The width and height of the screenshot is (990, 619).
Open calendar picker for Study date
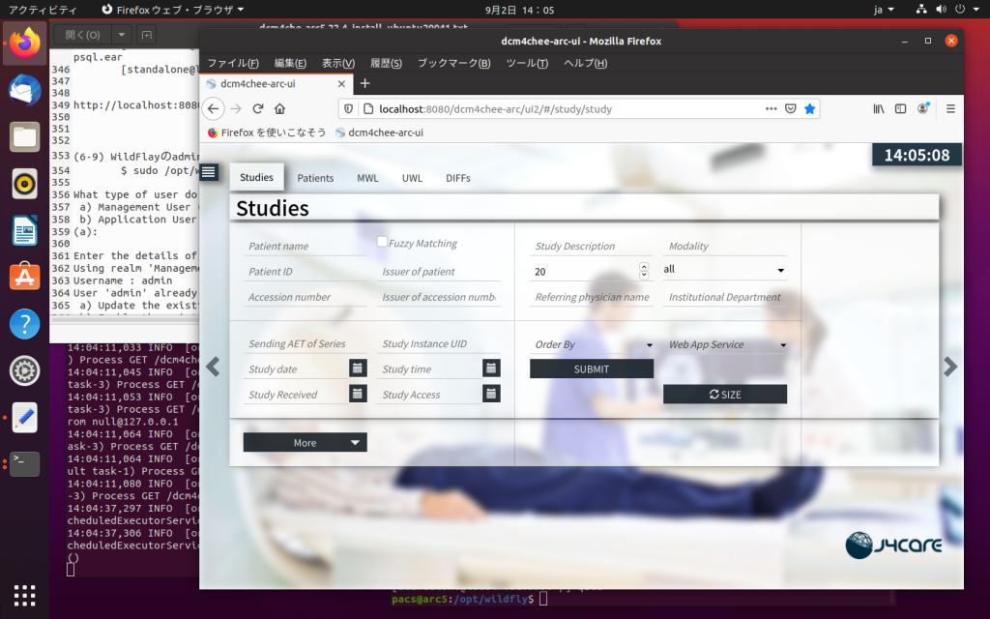click(358, 368)
